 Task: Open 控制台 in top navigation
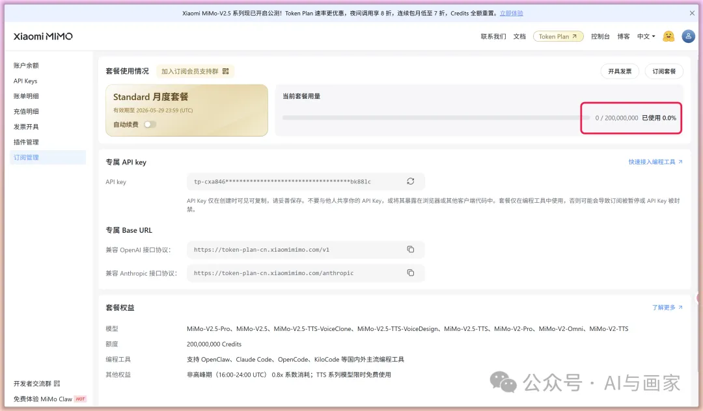(x=600, y=36)
